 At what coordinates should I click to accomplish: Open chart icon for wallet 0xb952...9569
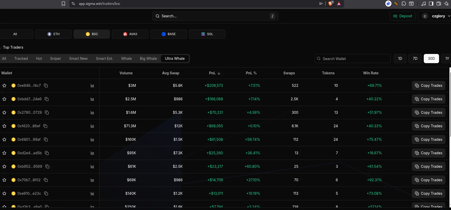pos(92,167)
